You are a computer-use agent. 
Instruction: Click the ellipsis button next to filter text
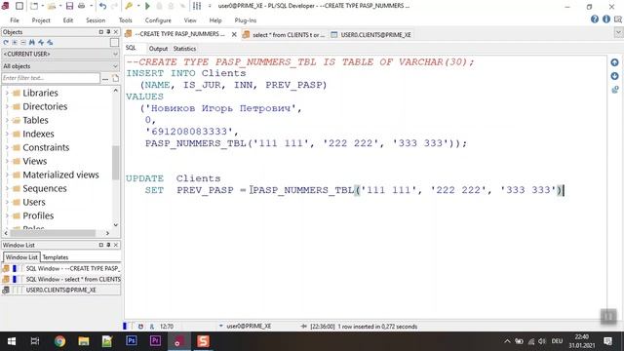105,78
